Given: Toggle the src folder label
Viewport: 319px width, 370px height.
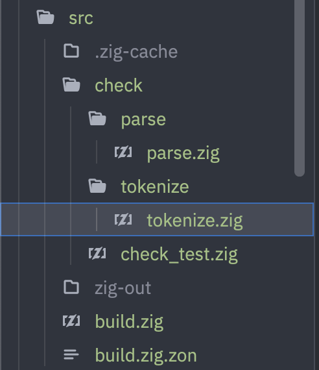Looking at the screenshot, I should tap(81, 18).
